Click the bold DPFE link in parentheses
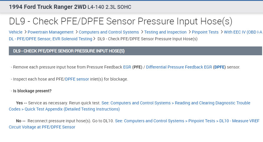 click(219, 67)
